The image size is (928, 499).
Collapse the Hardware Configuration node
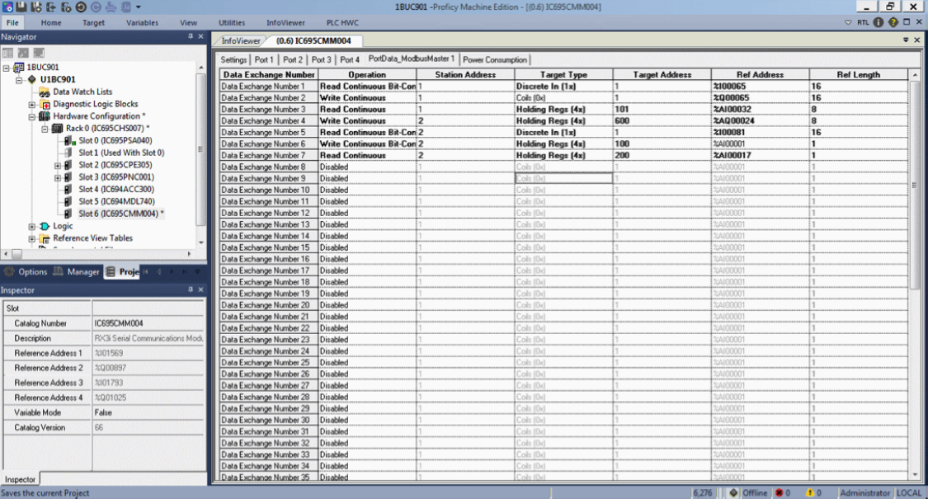coord(32,116)
